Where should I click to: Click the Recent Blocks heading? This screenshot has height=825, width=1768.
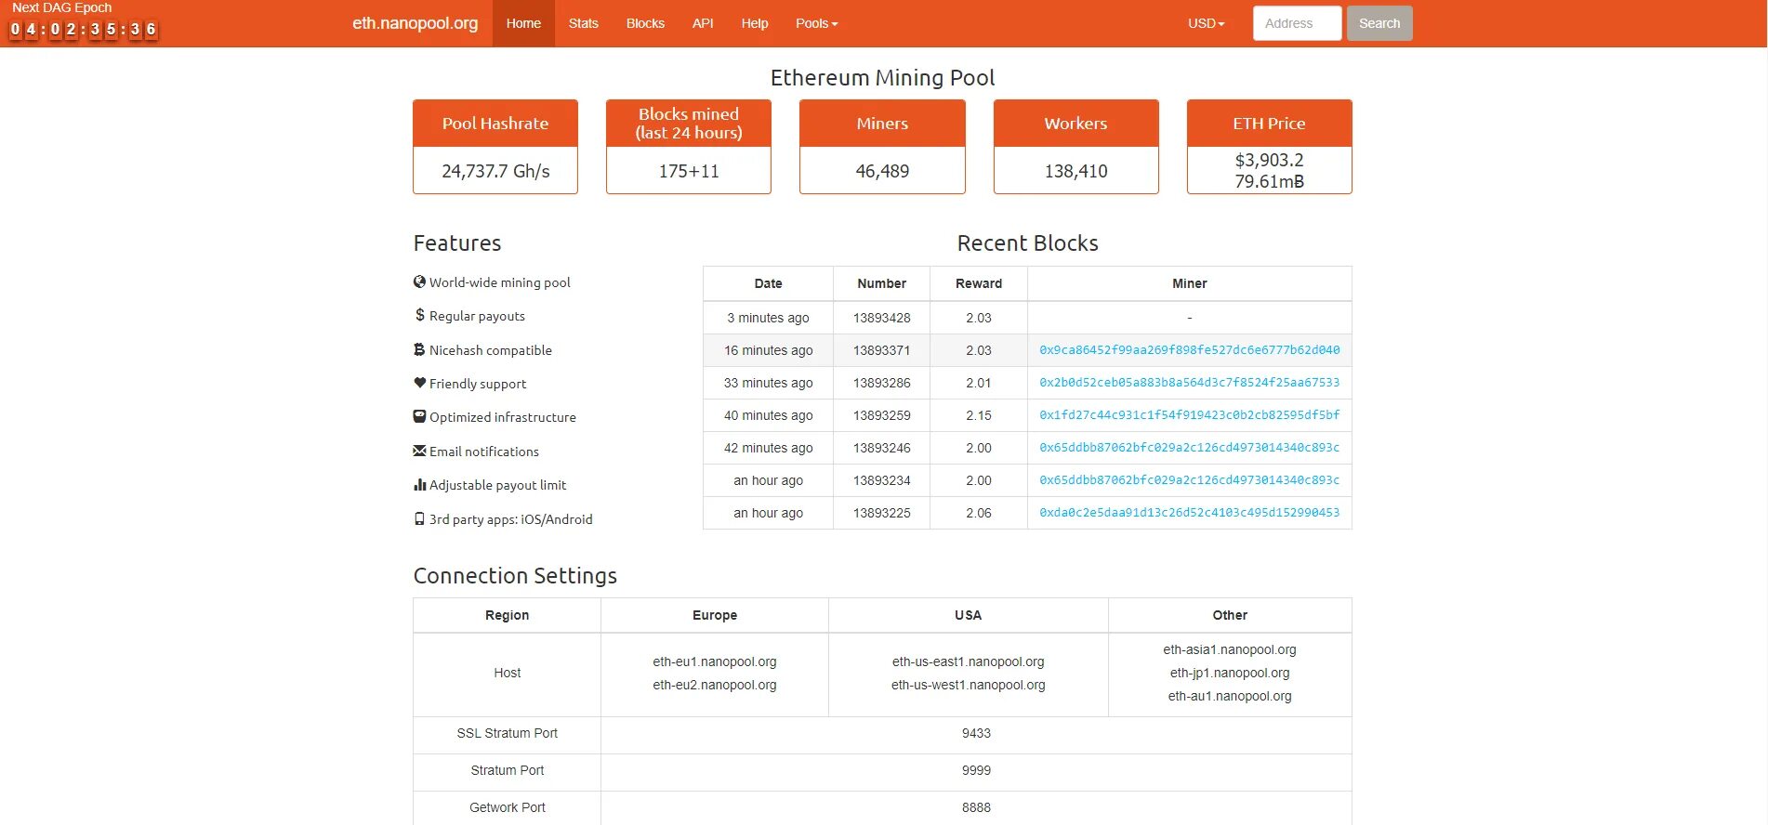(x=1027, y=243)
